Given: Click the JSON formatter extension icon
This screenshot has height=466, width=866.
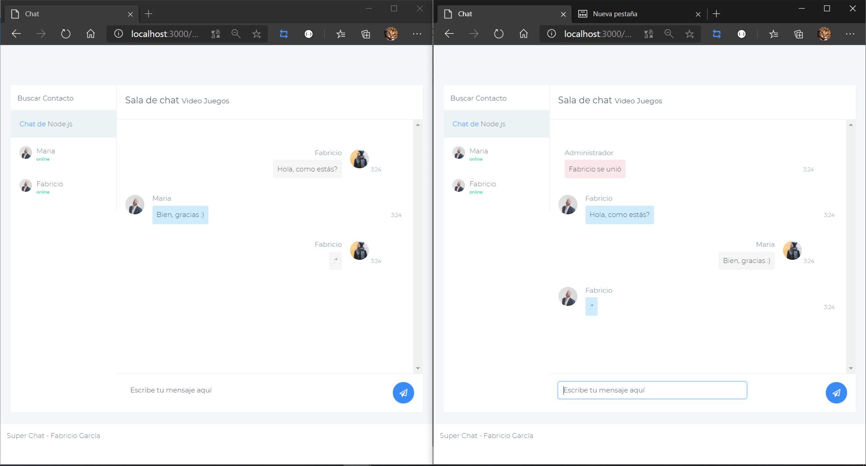Looking at the screenshot, I should (309, 33).
